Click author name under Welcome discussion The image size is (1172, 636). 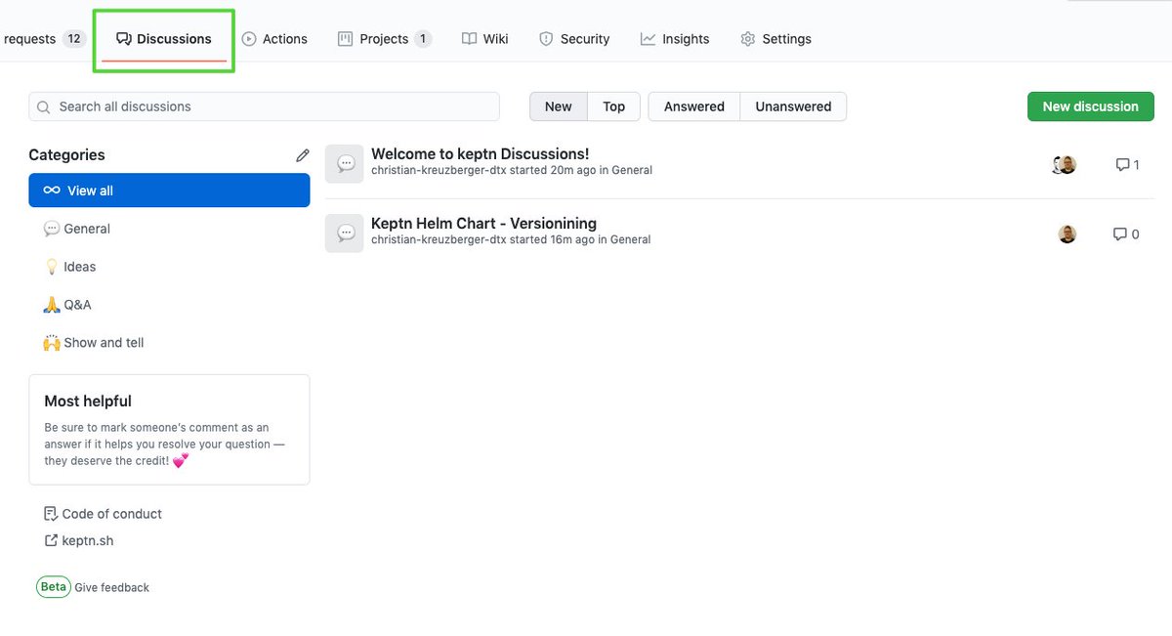[x=439, y=170]
